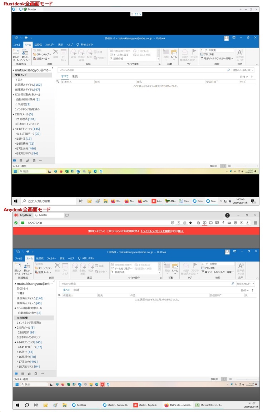Click AnyDesk trial license link

[162, 231]
